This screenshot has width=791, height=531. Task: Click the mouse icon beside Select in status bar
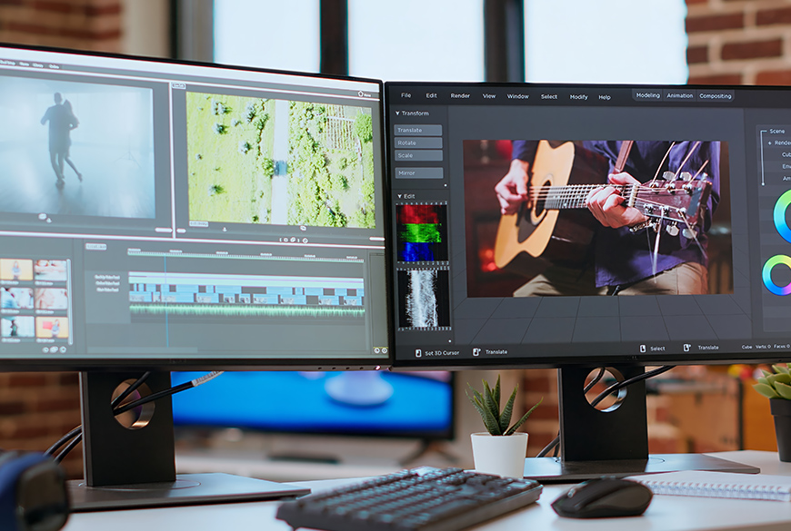[x=643, y=349]
